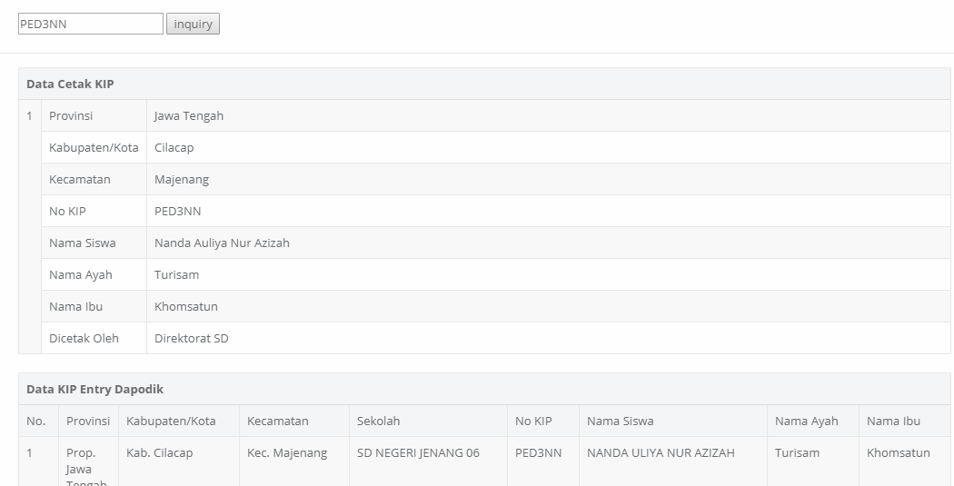This screenshot has height=486, width=954.
Task: Click the Data Cetak KIP panel header
Action: coord(70,84)
